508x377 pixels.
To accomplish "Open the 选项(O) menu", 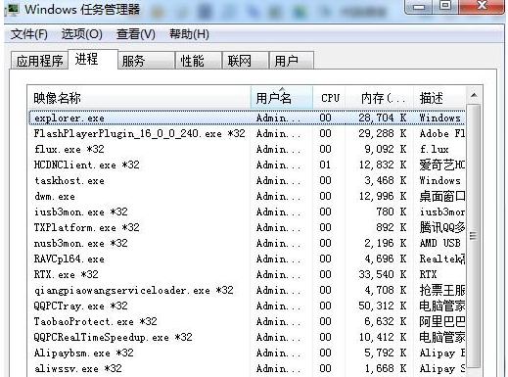I will (82, 34).
